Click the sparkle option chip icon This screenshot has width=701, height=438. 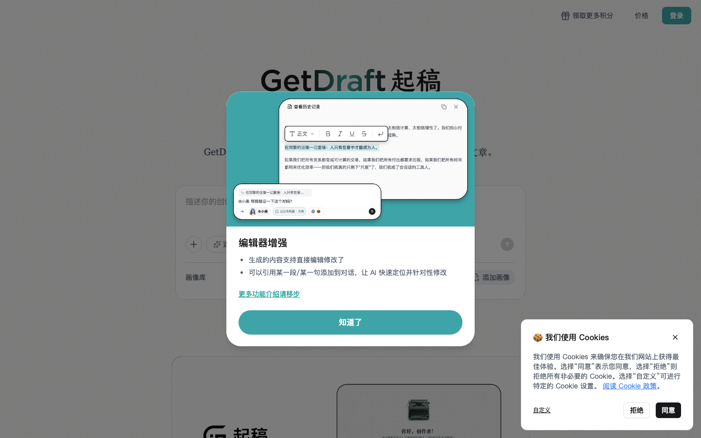pos(217,244)
